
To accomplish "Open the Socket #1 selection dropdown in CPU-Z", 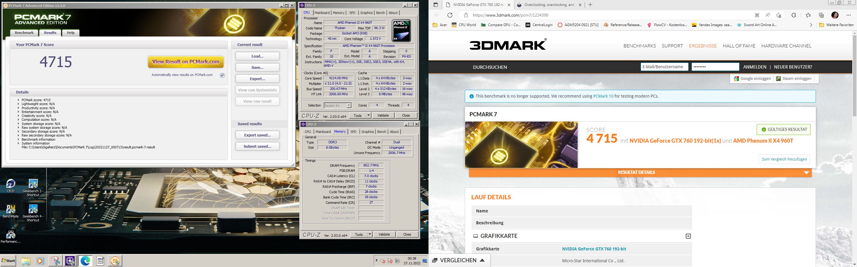I will pyautogui.click(x=337, y=106).
